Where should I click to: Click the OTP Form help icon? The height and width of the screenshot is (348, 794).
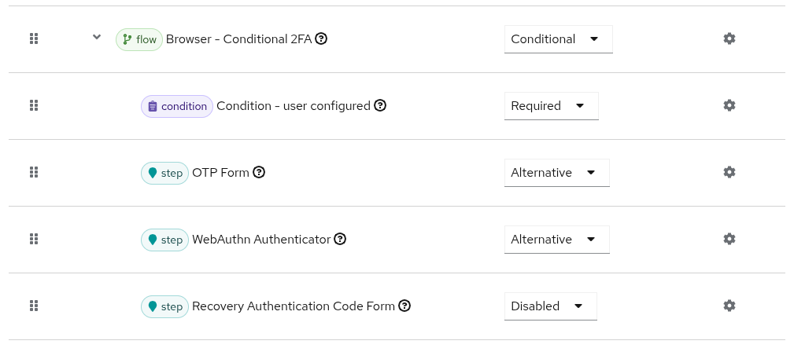point(259,172)
